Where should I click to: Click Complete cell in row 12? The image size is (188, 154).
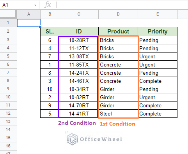tap(158, 114)
